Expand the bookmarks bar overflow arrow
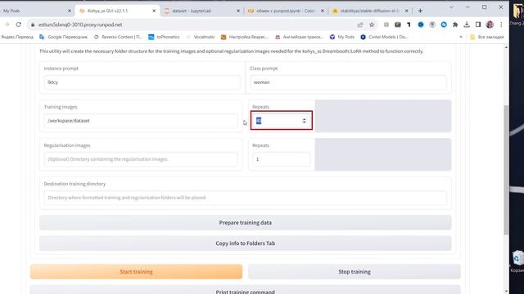Screen dimensions: 524x294 pos(461,37)
